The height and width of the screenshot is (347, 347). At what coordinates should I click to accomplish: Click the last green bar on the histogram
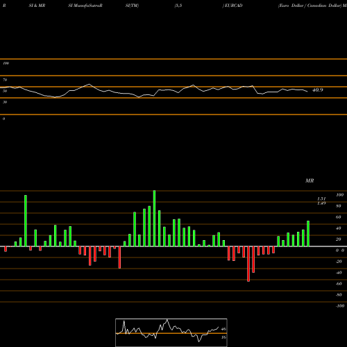[308, 234]
